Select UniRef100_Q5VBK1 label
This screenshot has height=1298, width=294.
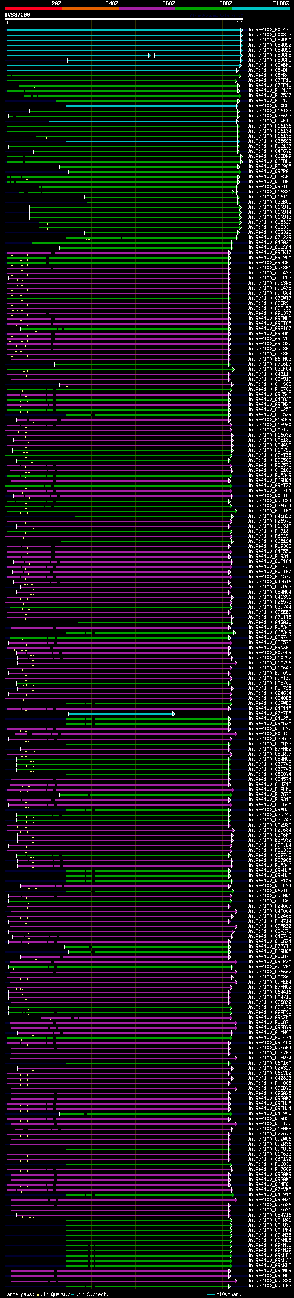pyautogui.click(x=269, y=65)
